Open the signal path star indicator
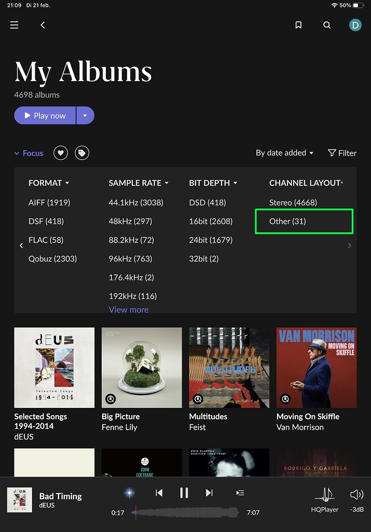This screenshot has height=532, width=371. tap(129, 493)
